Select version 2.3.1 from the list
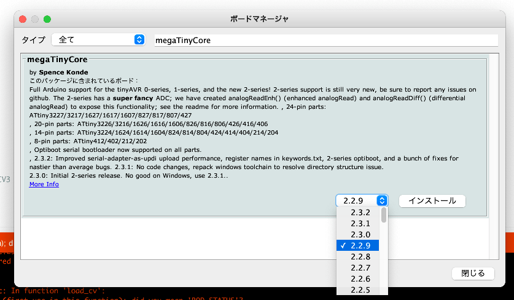The width and height of the screenshot is (514, 300). click(x=360, y=224)
